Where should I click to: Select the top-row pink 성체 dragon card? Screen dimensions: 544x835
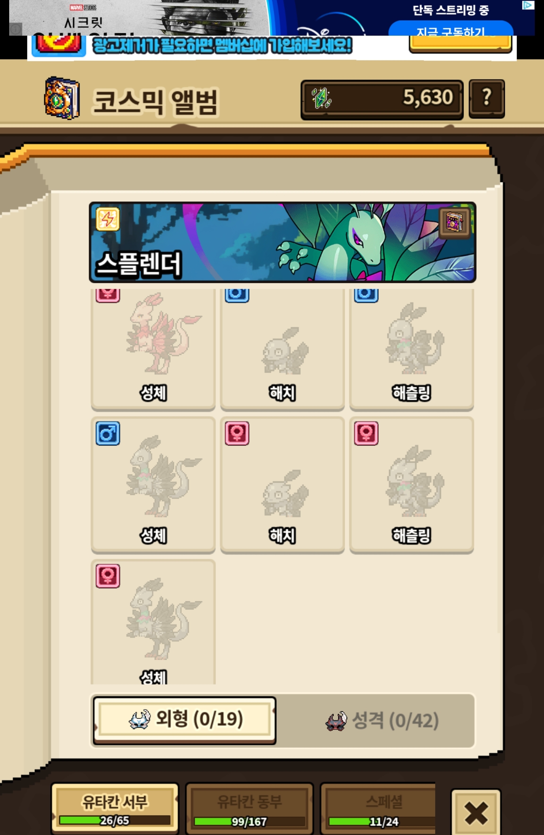(x=153, y=349)
